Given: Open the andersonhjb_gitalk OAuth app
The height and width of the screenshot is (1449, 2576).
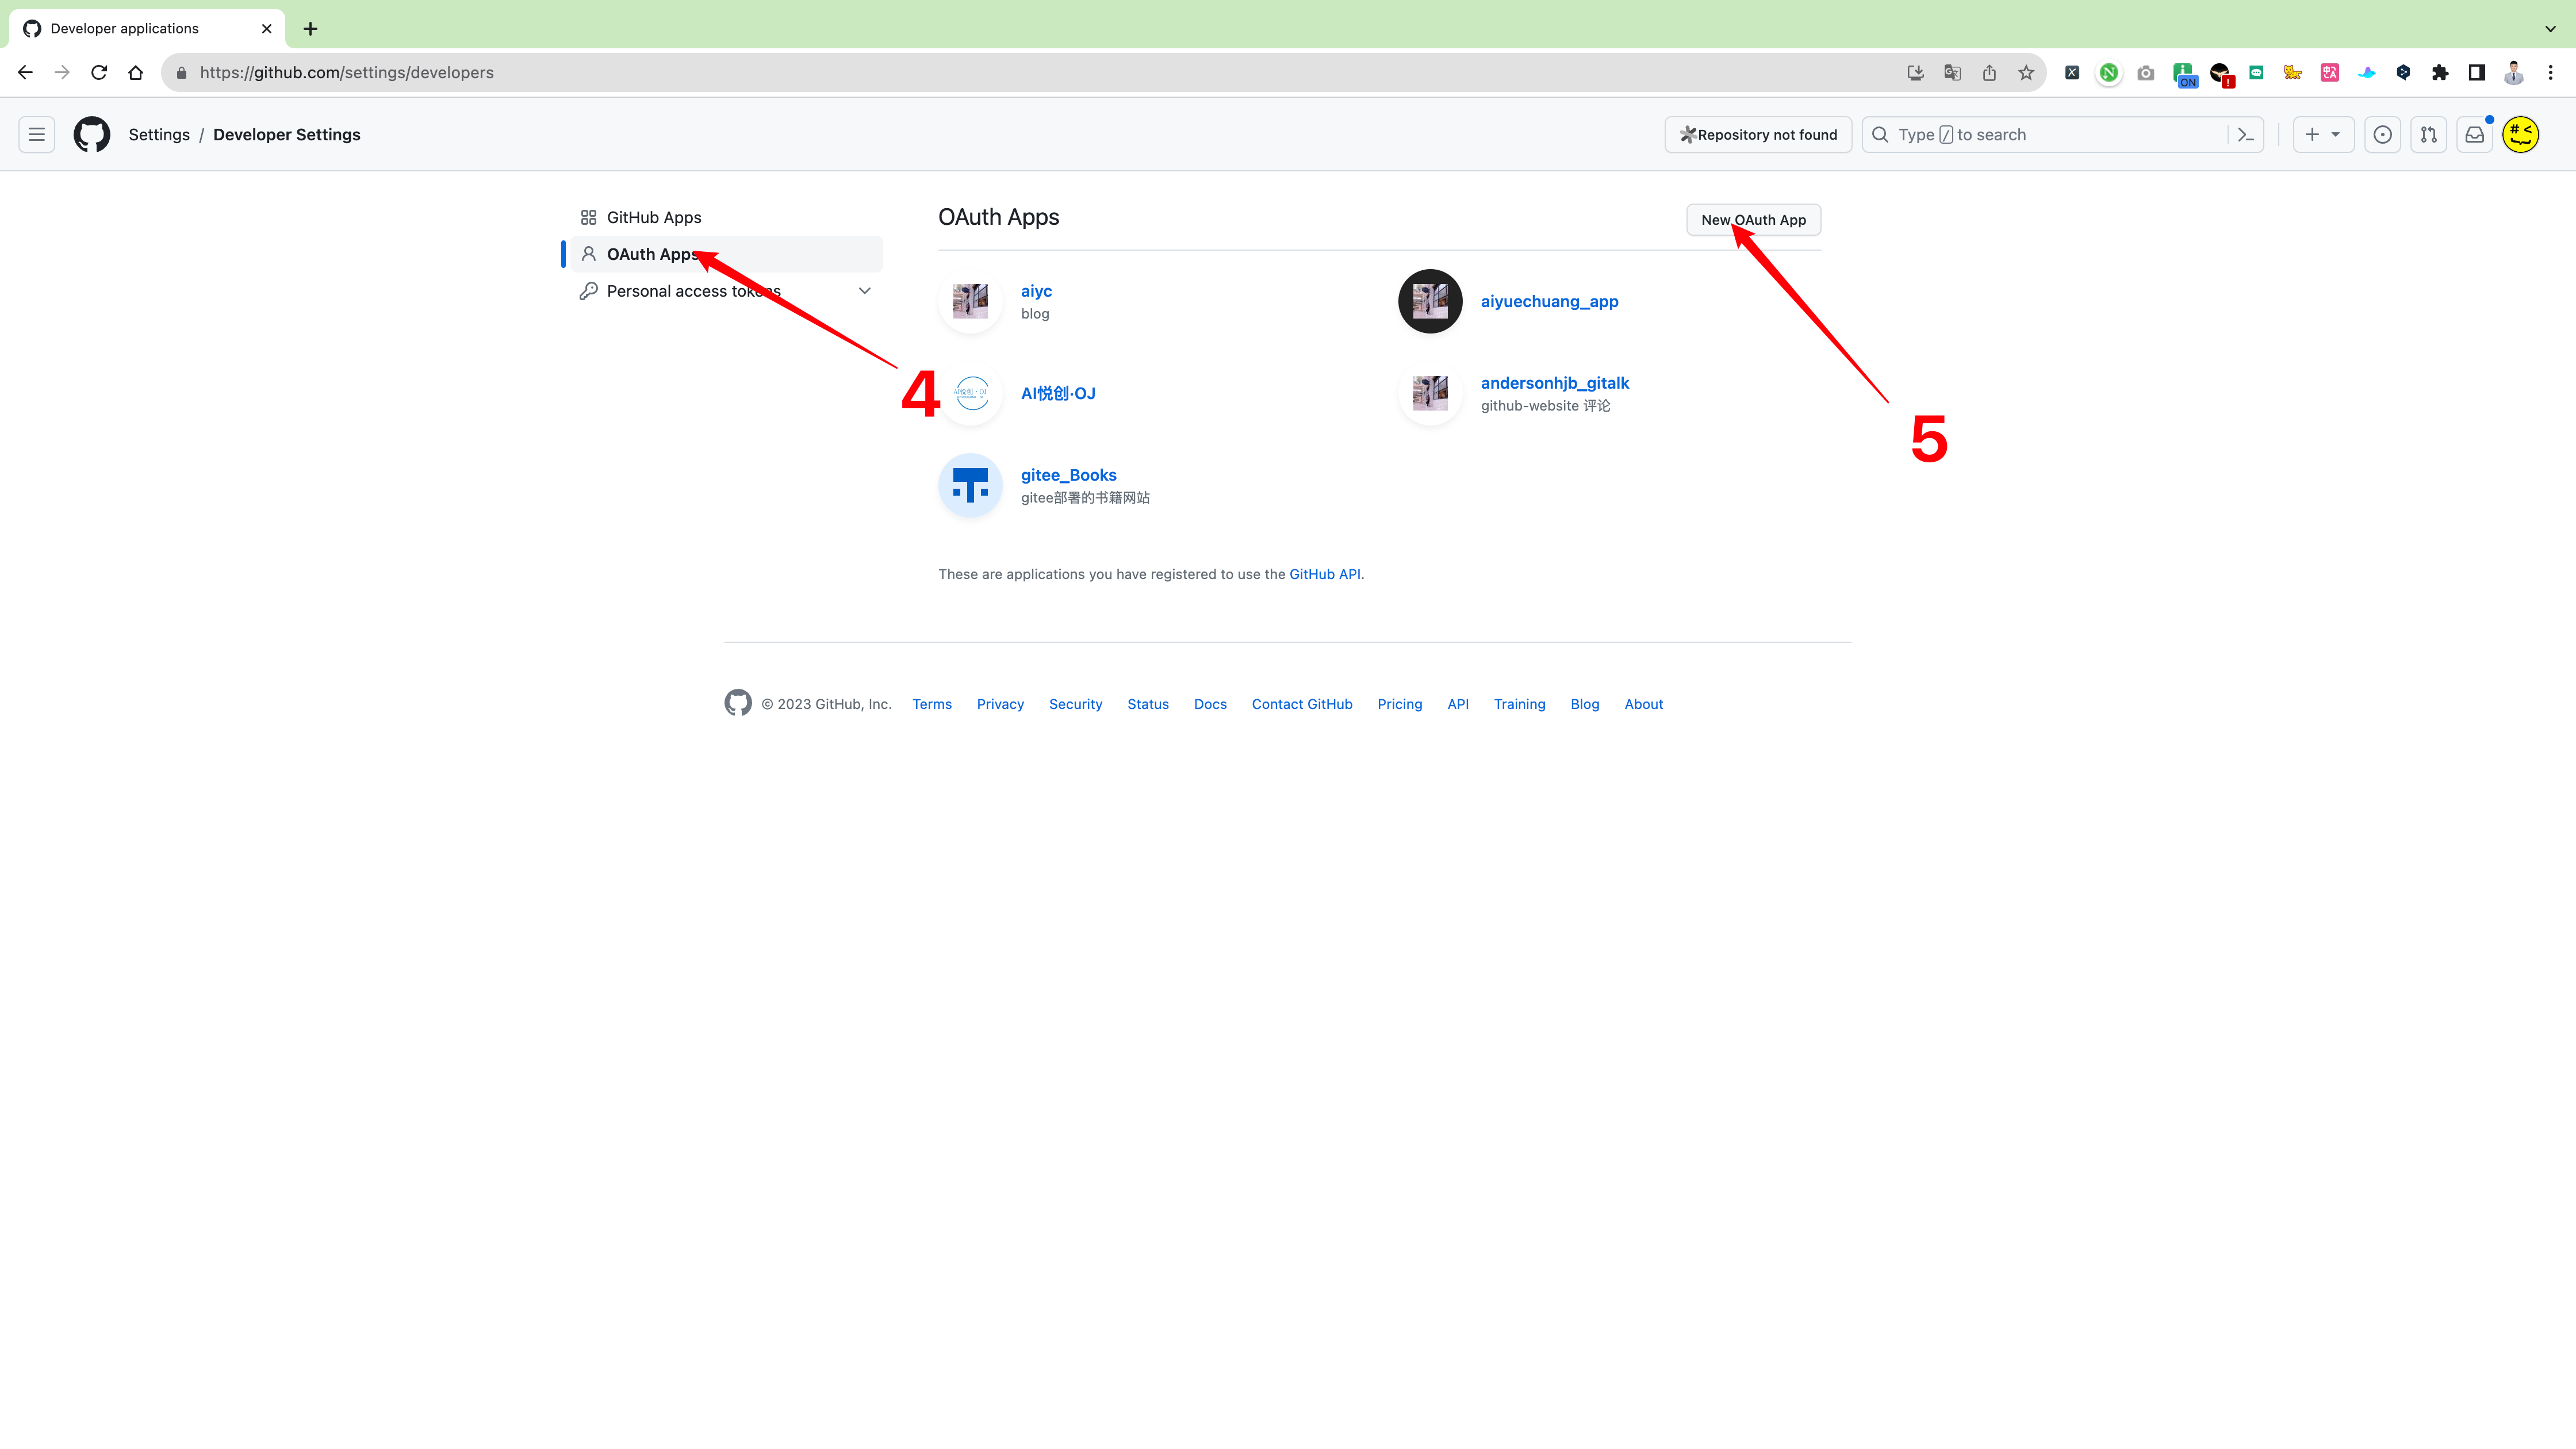Looking at the screenshot, I should click(1555, 383).
